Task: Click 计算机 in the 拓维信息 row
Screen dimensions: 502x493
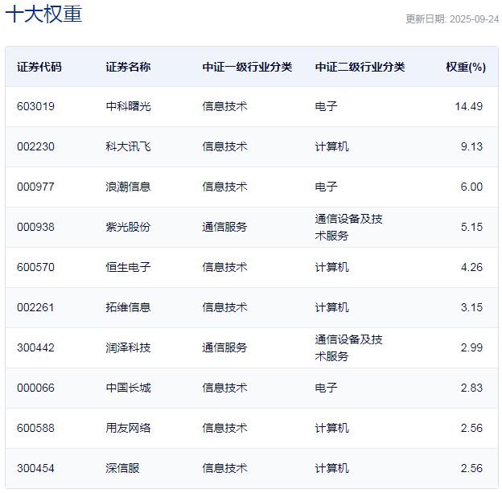Action: [x=332, y=307]
